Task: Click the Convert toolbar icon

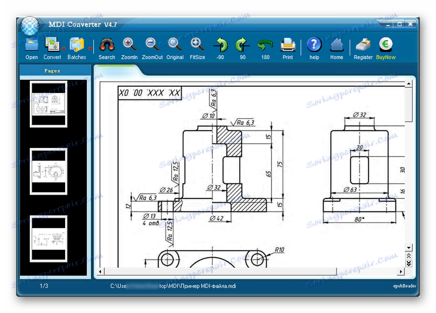Action: (x=52, y=44)
